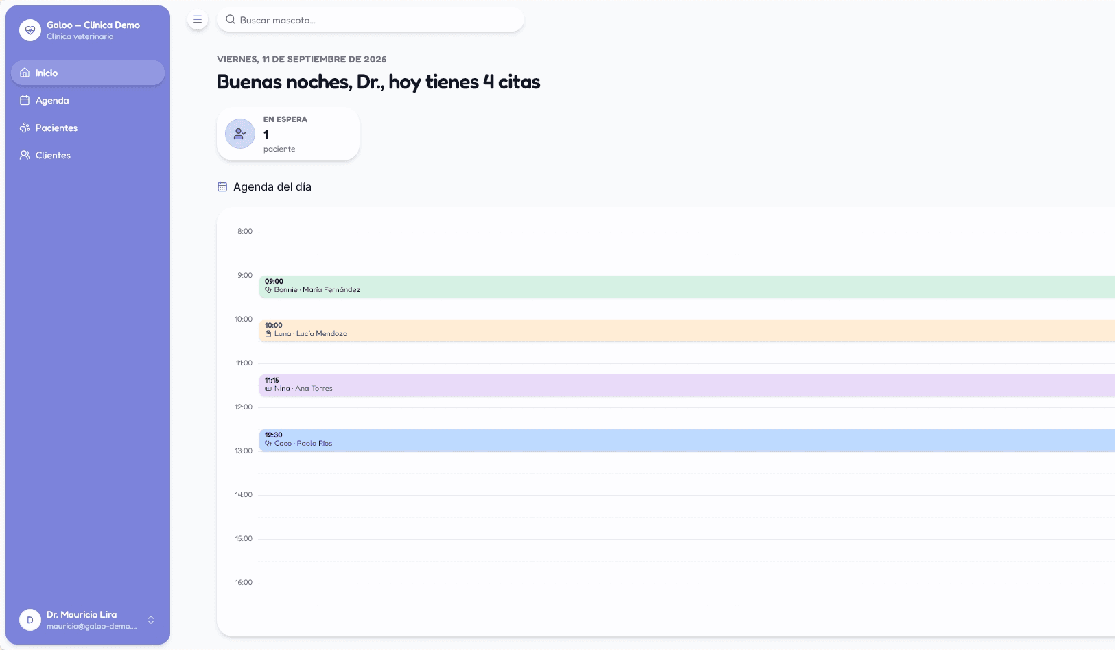Click the icon next to Coco appointment
This screenshot has height=650, width=1115.
tap(268, 444)
